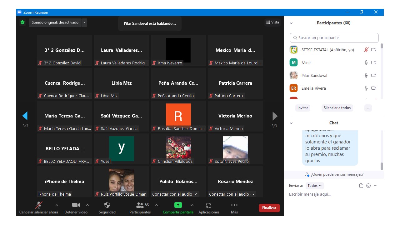The height and width of the screenshot is (225, 400).
Task: Click the SETSE ESTATAL avatar
Action: (293, 50)
